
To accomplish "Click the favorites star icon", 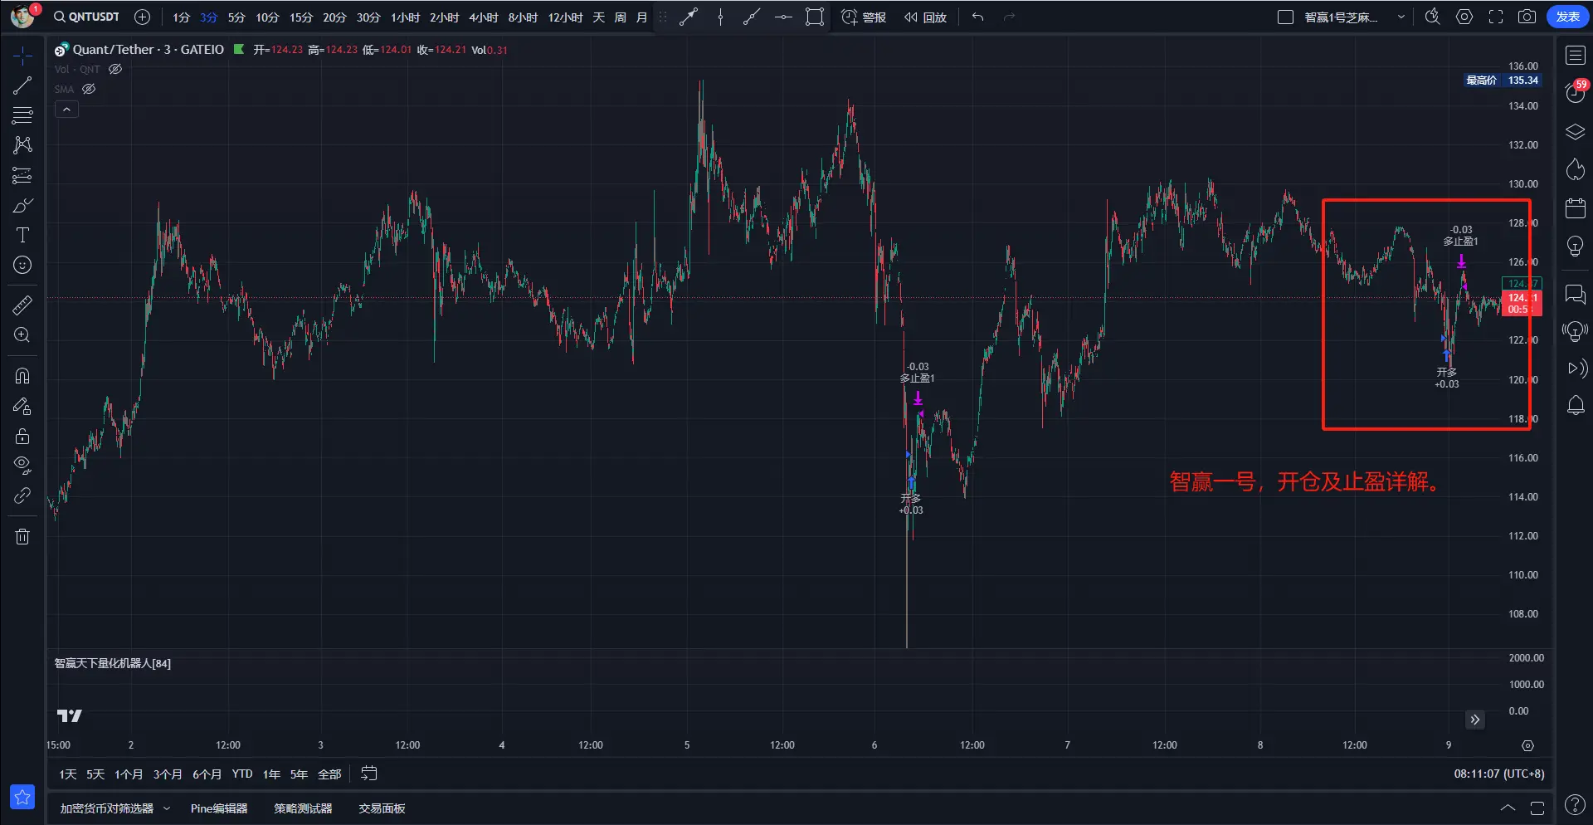I will (x=22, y=797).
